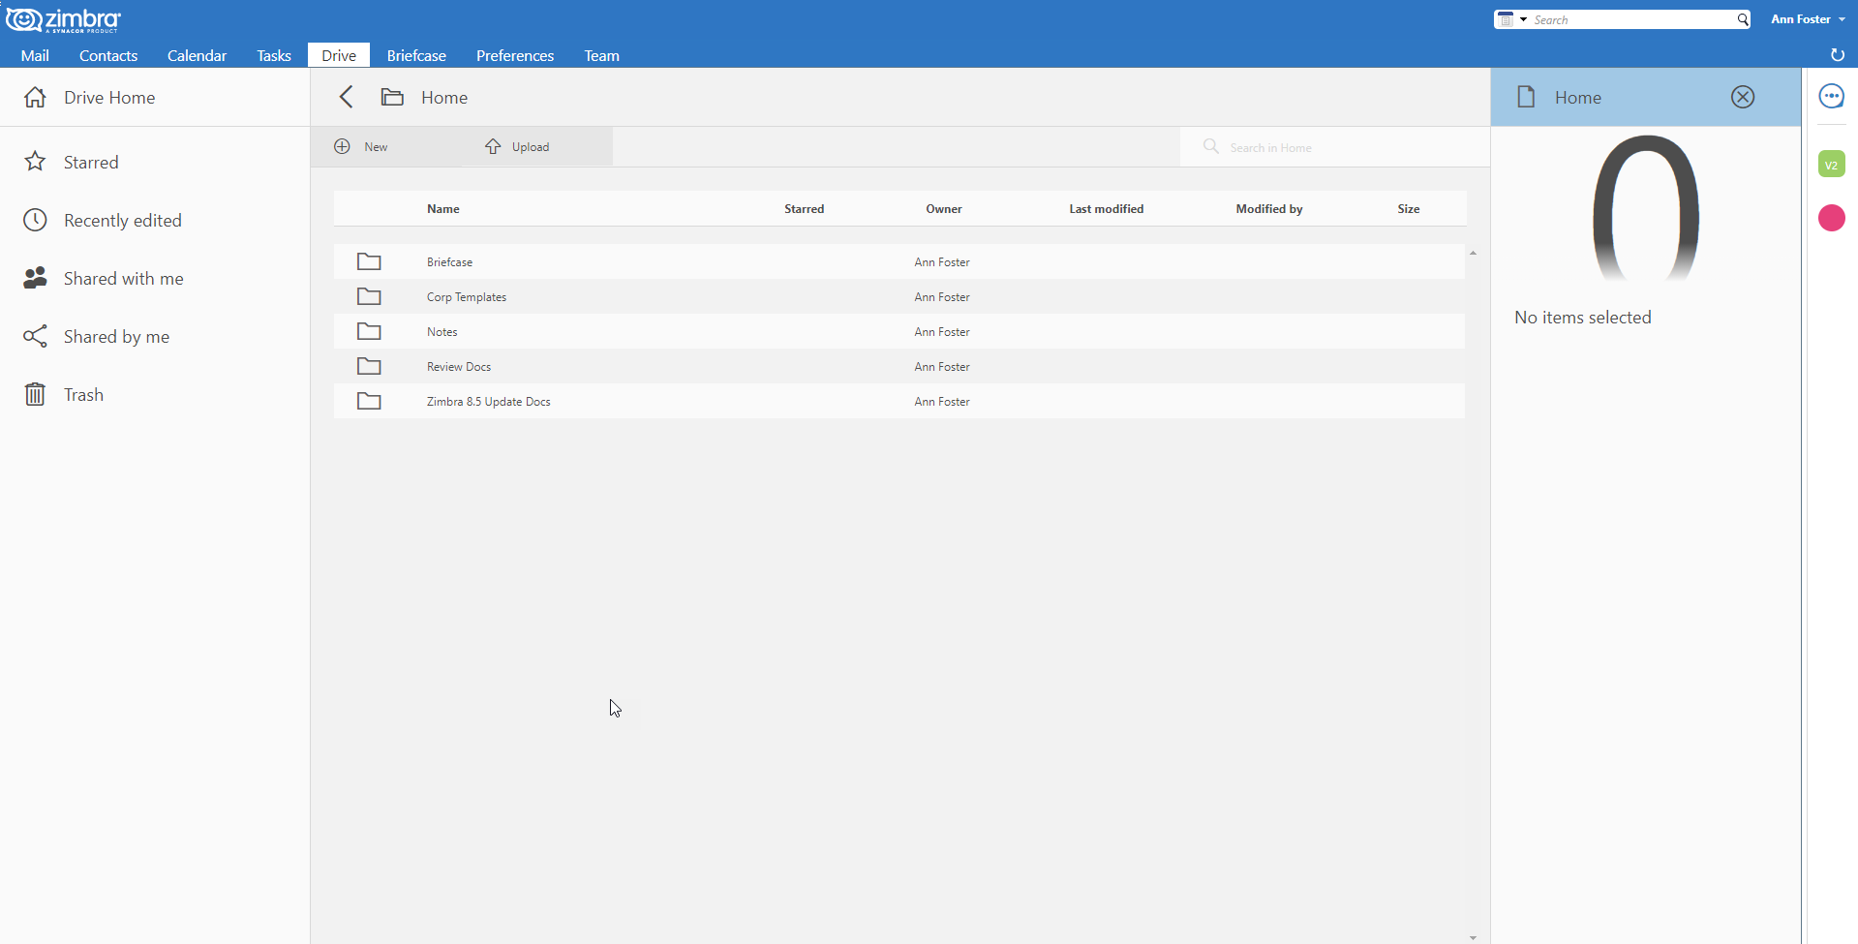Screen dimensions: 1858x944
Task: Switch to the Mail tab
Action: point(35,55)
